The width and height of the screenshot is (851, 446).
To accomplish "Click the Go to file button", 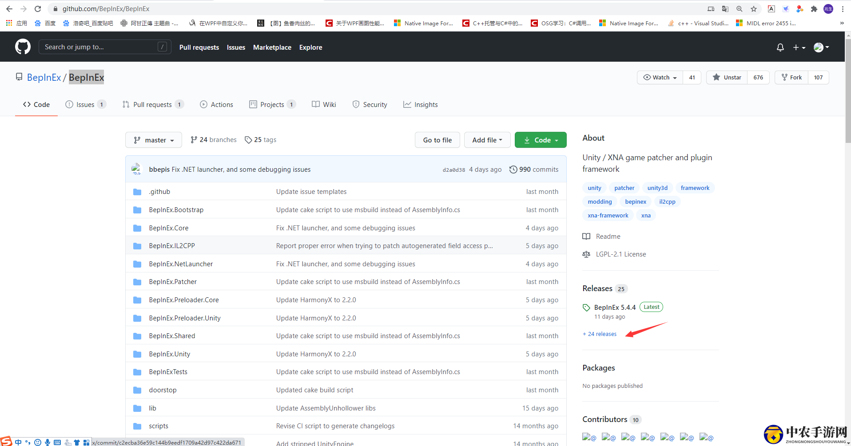I will point(437,140).
